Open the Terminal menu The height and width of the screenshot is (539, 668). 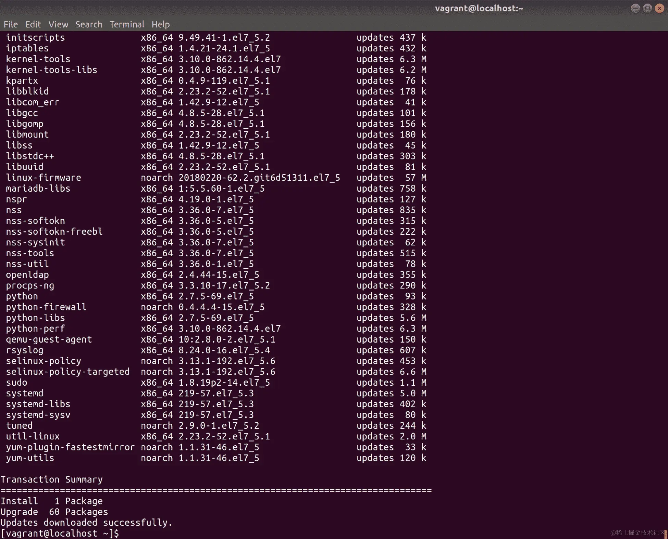127,24
